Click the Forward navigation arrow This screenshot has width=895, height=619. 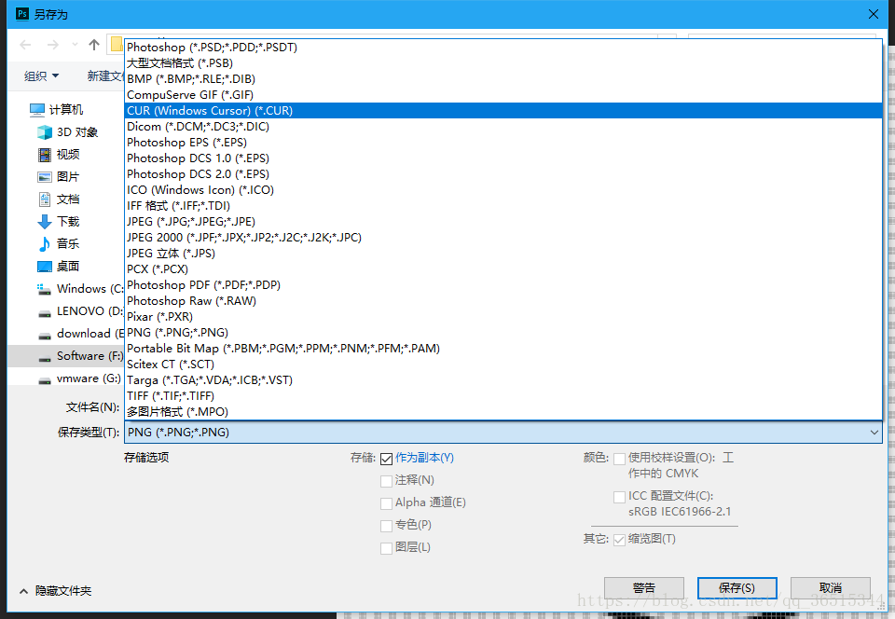[x=52, y=45]
